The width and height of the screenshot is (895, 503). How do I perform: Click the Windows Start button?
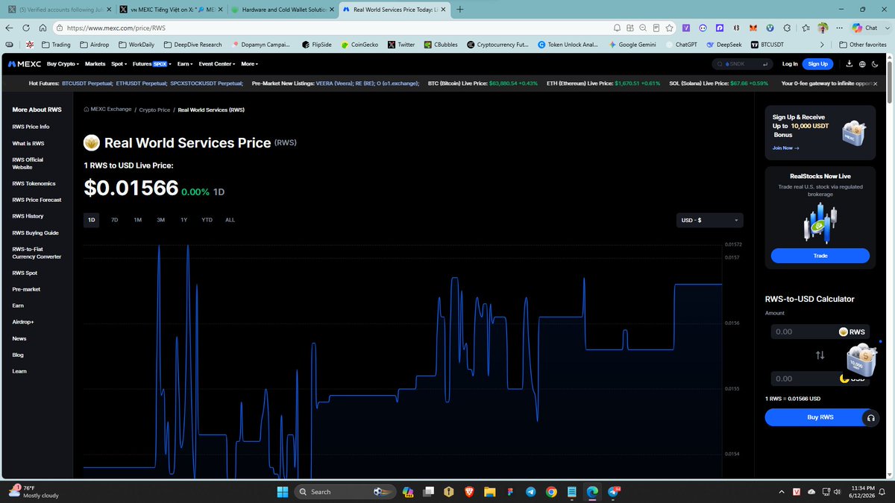coord(283,492)
